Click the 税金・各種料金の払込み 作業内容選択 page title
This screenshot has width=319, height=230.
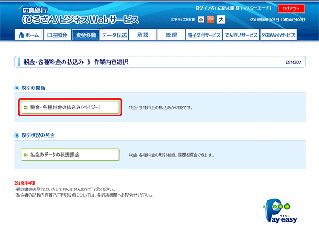pos(76,62)
